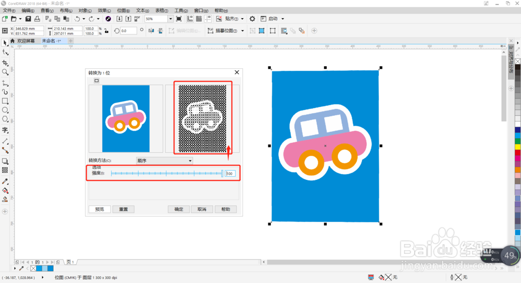Click the Publish to PDF icon
The height and width of the screenshot is (283, 521).
(137, 19)
